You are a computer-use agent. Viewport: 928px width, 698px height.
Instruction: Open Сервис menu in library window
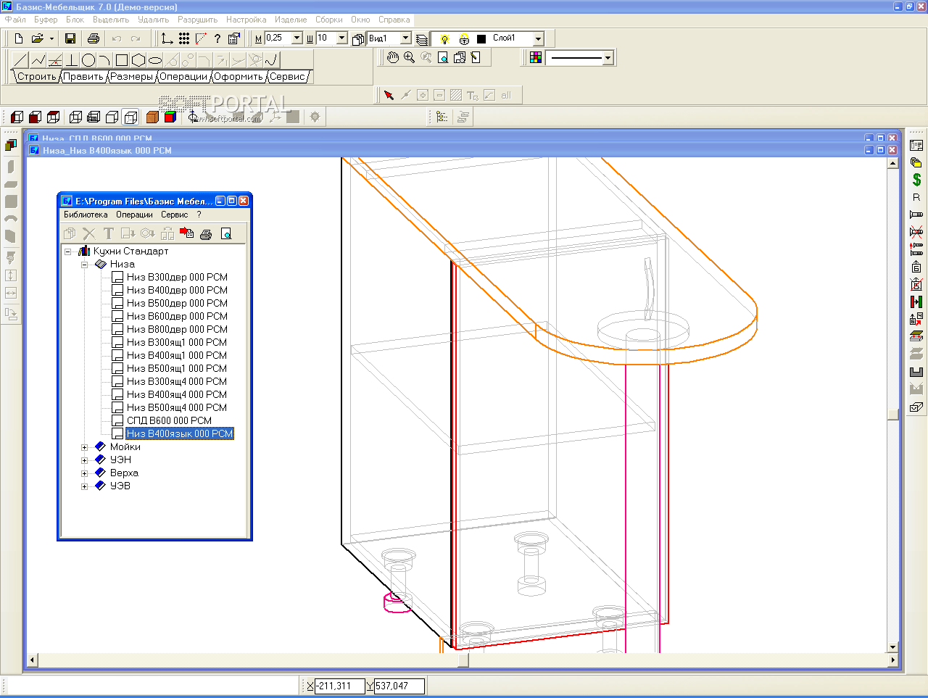click(x=174, y=215)
